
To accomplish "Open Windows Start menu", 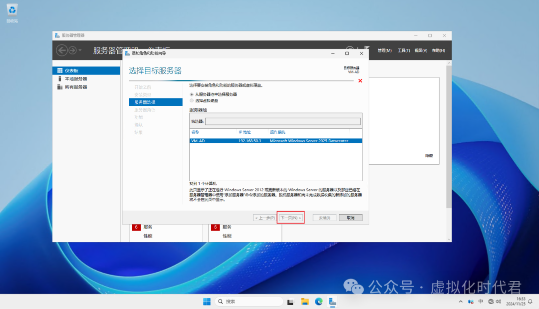I will (x=207, y=302).
